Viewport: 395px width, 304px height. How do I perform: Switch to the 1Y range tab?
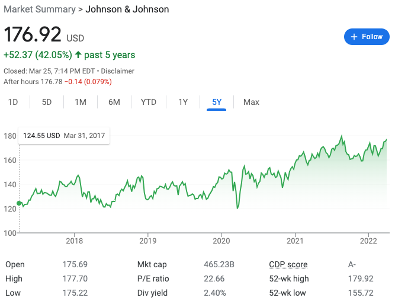183,102
